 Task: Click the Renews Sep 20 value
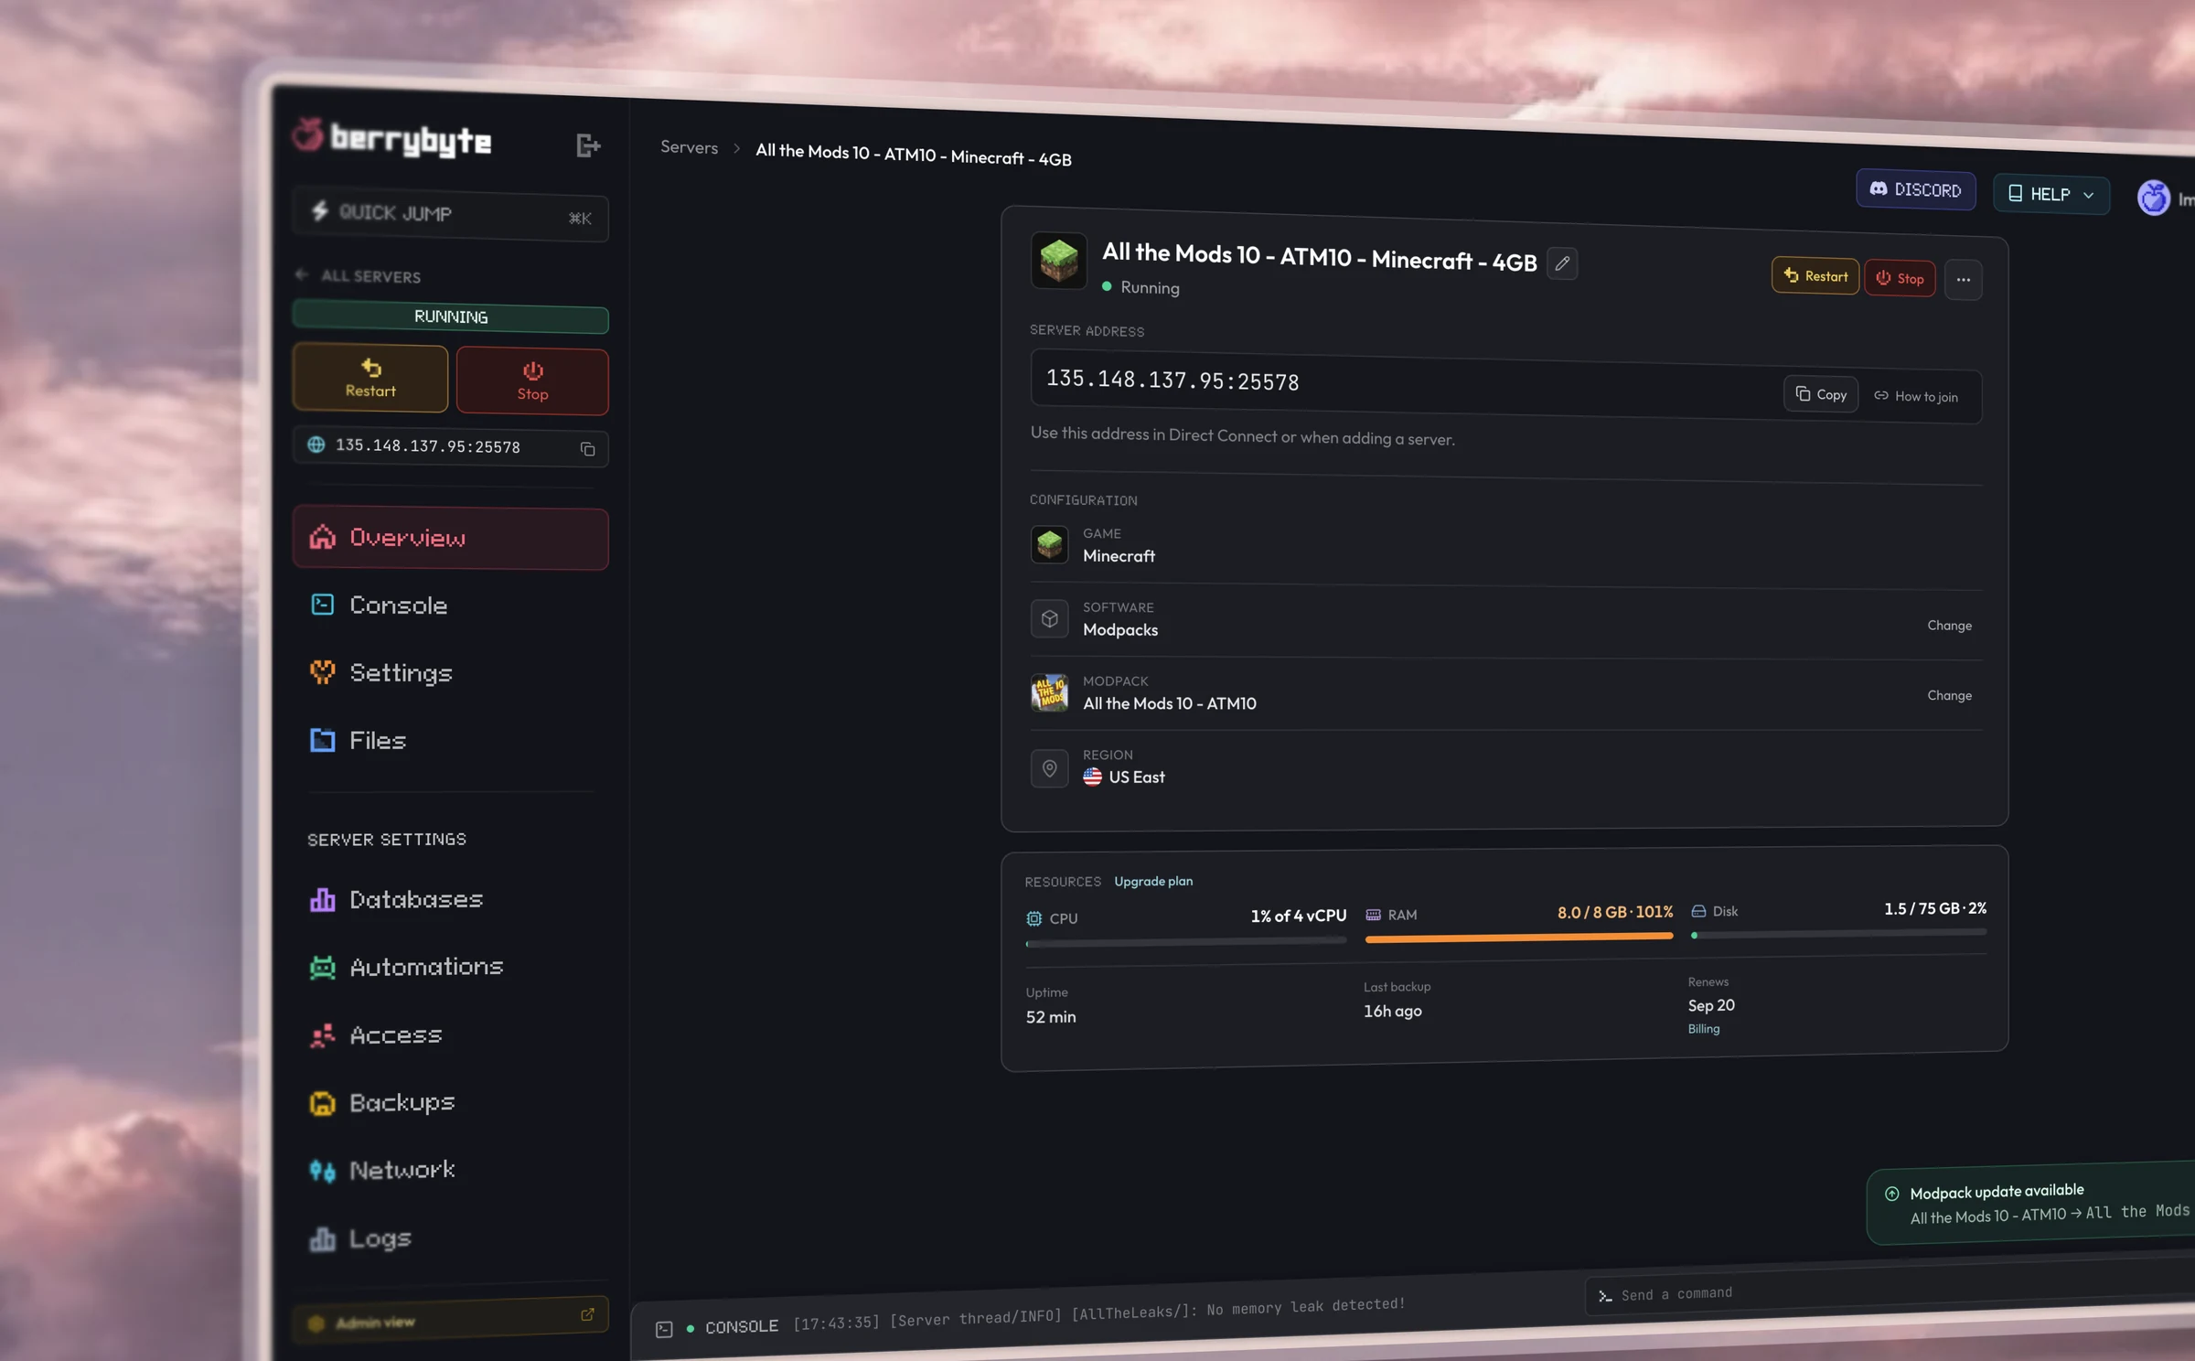1711,1005
